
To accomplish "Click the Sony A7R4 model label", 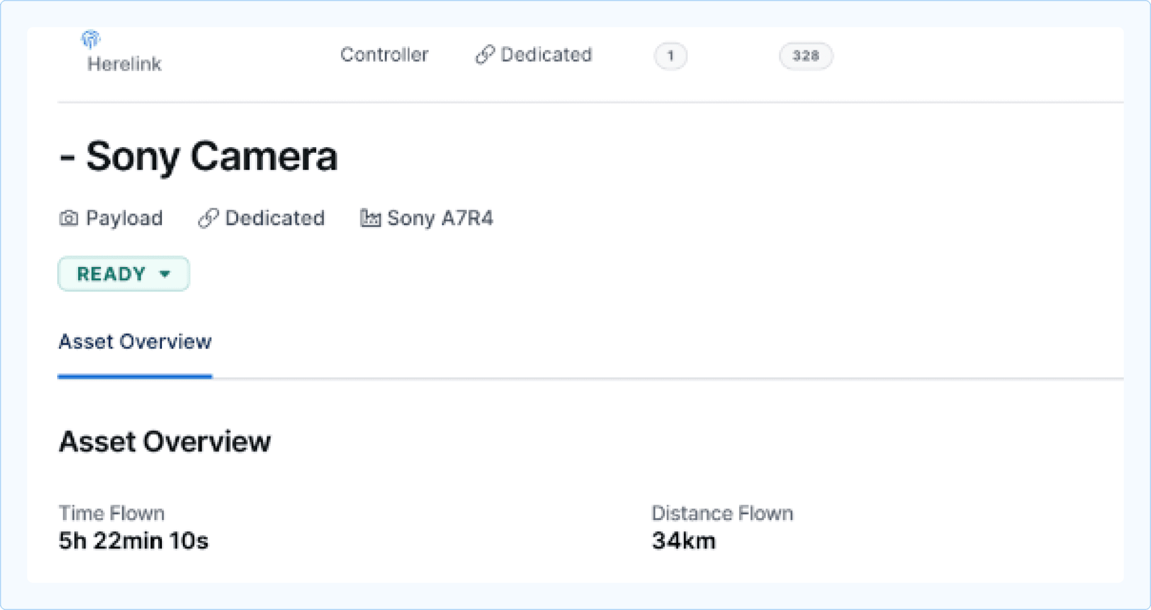I will (x=440, y=218).
